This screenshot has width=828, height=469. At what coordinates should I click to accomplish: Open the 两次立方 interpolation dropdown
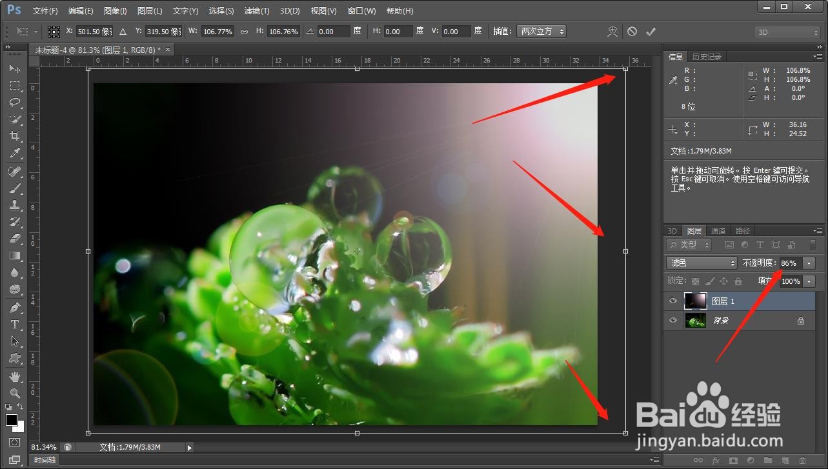click(x=541, y=31)
